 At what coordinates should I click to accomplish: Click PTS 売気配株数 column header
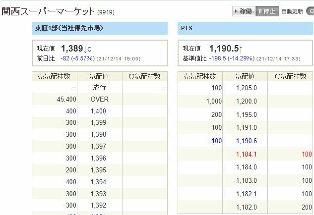200,76
